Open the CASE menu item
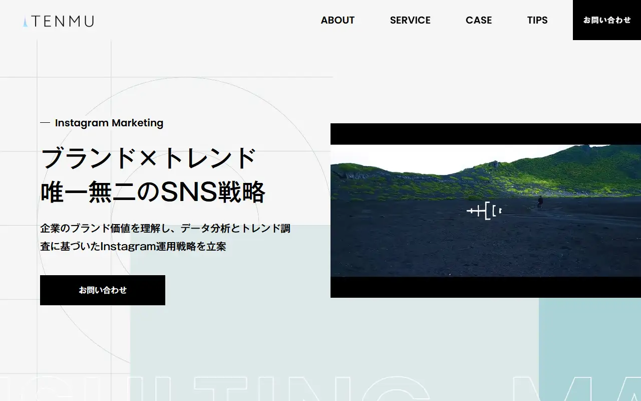 tap(479, 20)
